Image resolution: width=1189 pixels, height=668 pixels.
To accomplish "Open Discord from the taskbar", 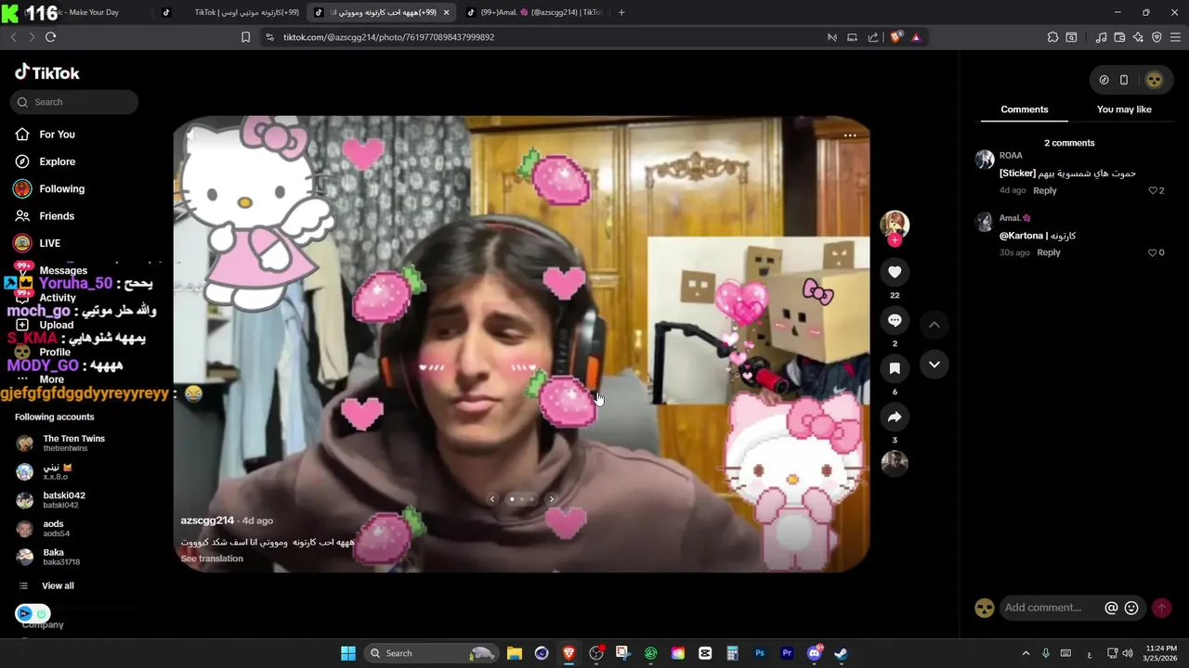I will point(815,653).
